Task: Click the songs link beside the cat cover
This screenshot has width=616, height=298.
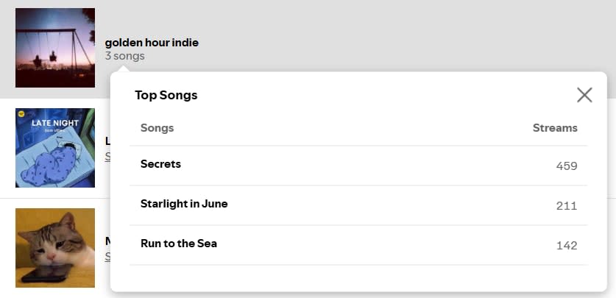Action: tap(107, 256)
